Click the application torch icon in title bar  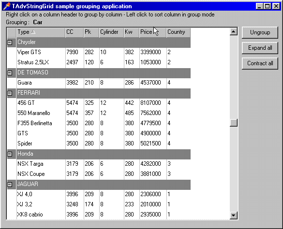pyautogui.click(x=7, y=6)
